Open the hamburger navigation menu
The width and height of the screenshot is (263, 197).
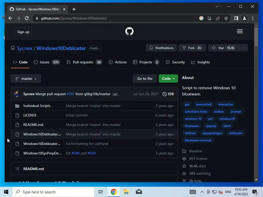[x=240, y=31]
